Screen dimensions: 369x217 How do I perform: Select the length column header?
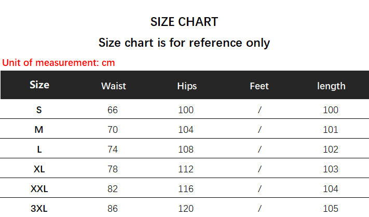(331, 86)
